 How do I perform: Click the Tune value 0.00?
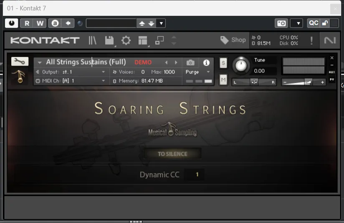[259, 71]
